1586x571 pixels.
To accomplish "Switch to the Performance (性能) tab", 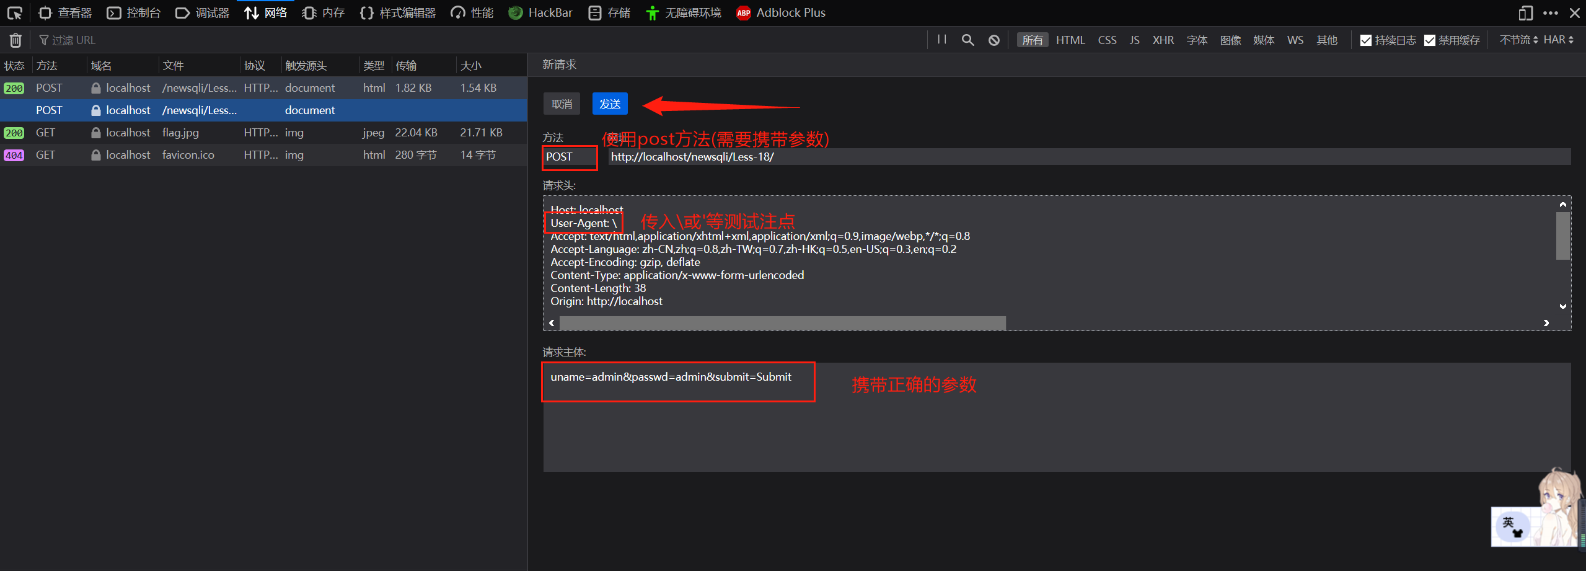I will (x=472, y=13).
